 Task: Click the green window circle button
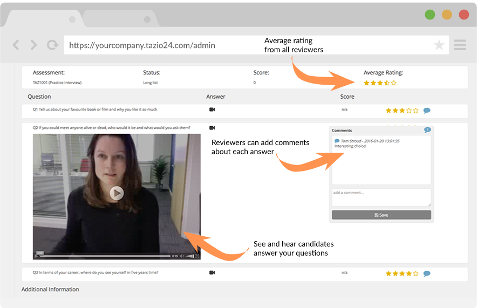430,15
